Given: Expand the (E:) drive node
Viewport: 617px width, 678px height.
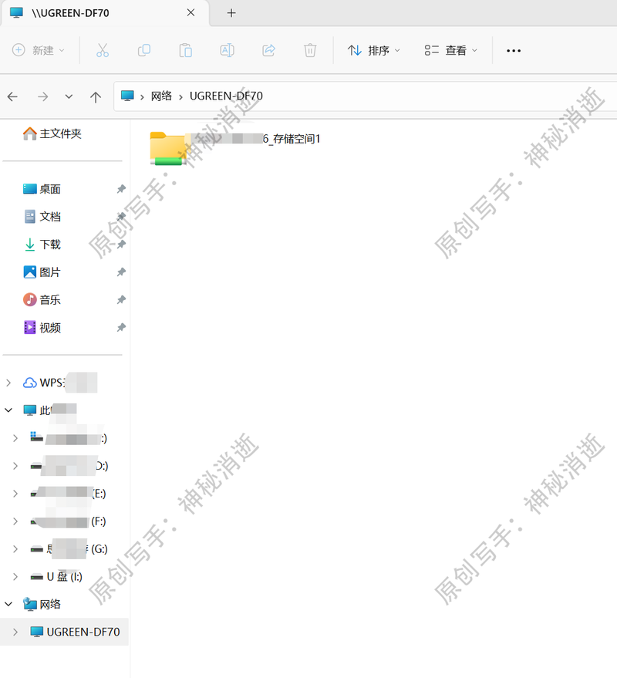Looking at the screenshot, I should tap(15, 494).
